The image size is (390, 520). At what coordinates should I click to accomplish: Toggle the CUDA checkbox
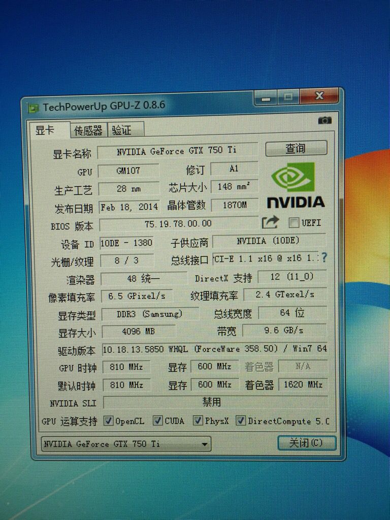click(x=157, y=420)
